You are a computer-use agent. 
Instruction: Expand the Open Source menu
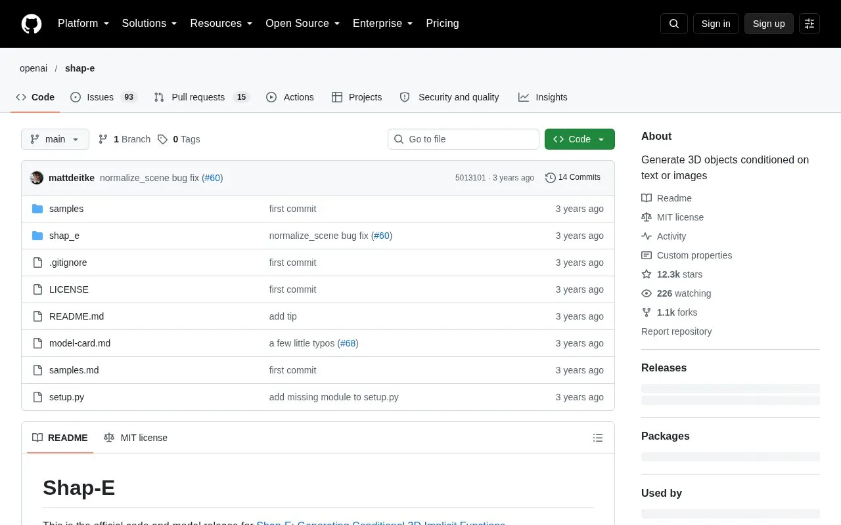pos(303,24)
